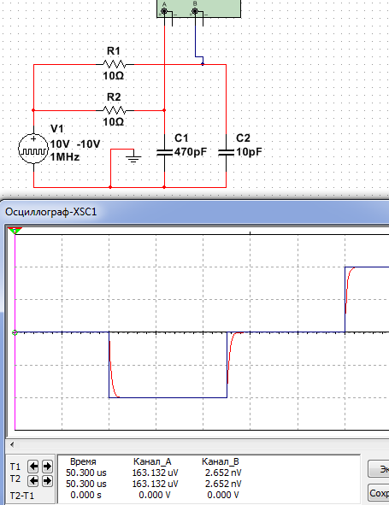Click the partially visible Эк button
Image resolution: width=389 pixels, height=505 pixels.
379,469
